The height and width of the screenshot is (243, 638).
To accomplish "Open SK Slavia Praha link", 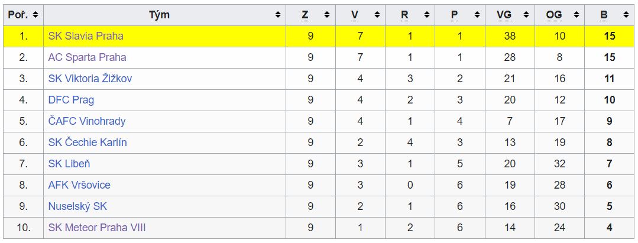I will click(x=86, y=36).
